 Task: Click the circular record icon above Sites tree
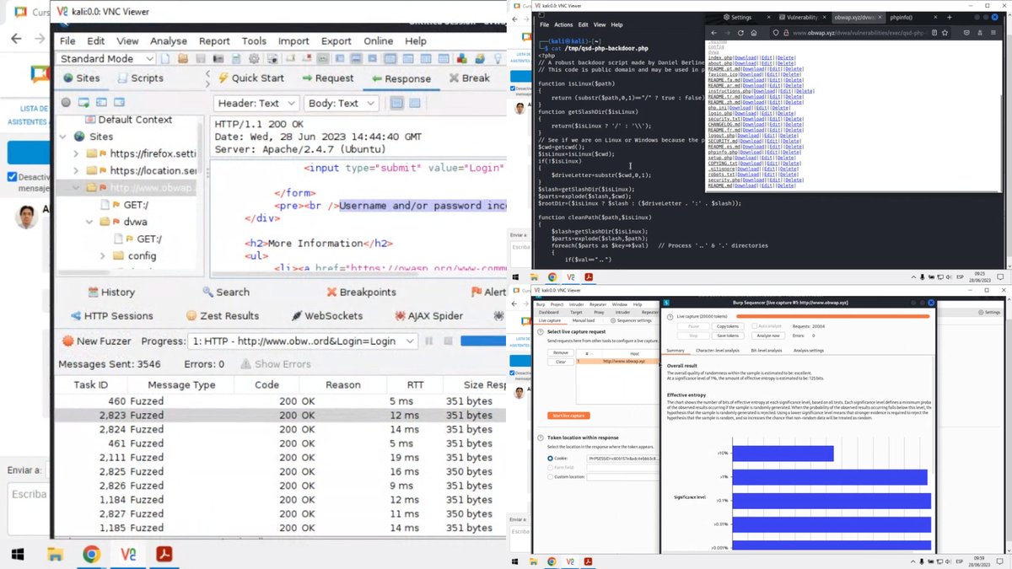tap(66, 102)
